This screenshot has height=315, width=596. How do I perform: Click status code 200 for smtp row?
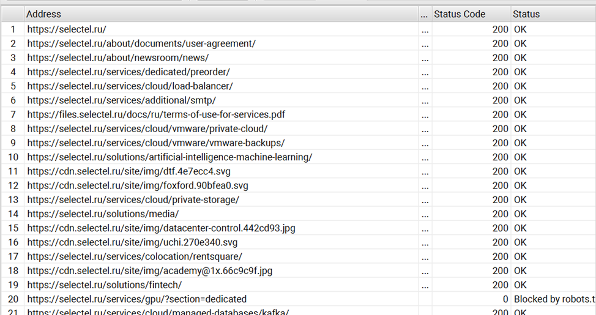(500, 100)
